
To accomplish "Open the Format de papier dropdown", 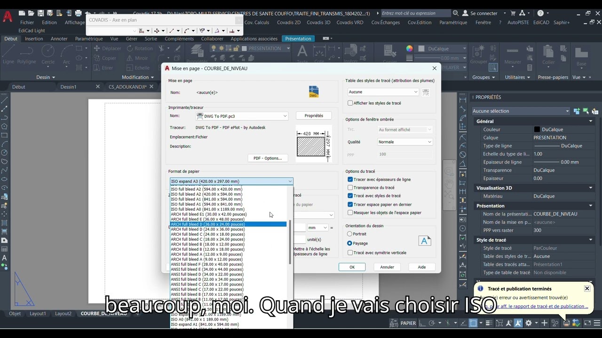I will [231, 181].
